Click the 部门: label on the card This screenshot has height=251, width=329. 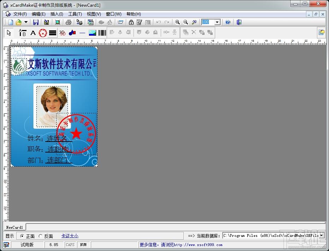(35, 160)
